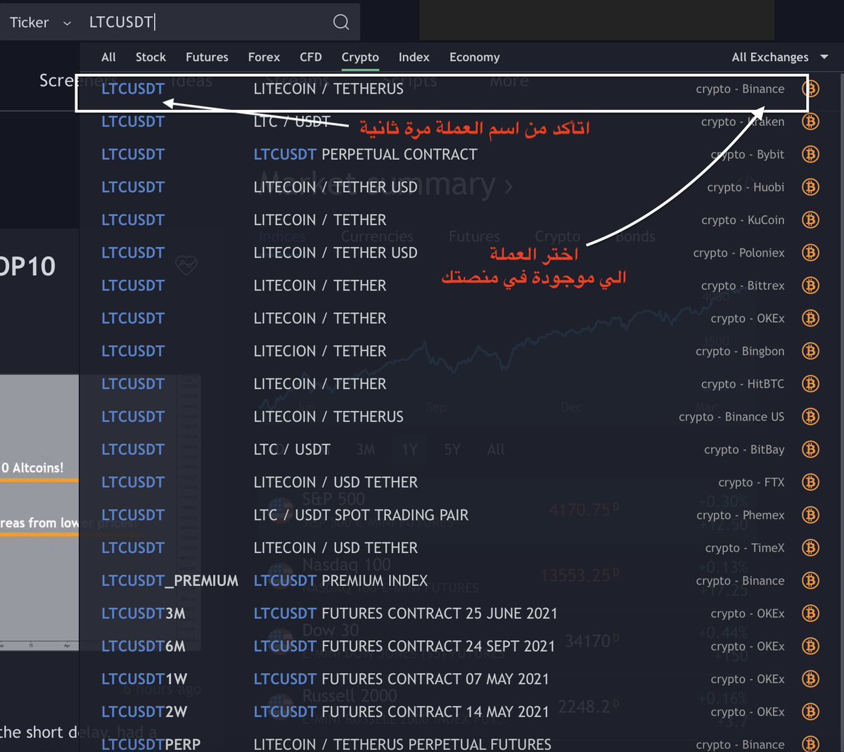Screen dimensions: 844x752
Task: Click bitcoin icon on the TimeX row
Action: click(810, 548)
